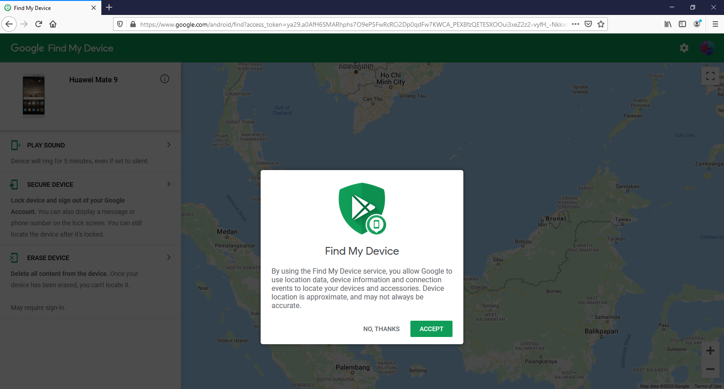Zoom out on the map
The width and height of the screenshot is (724, 389).
[x=710, y=369]
